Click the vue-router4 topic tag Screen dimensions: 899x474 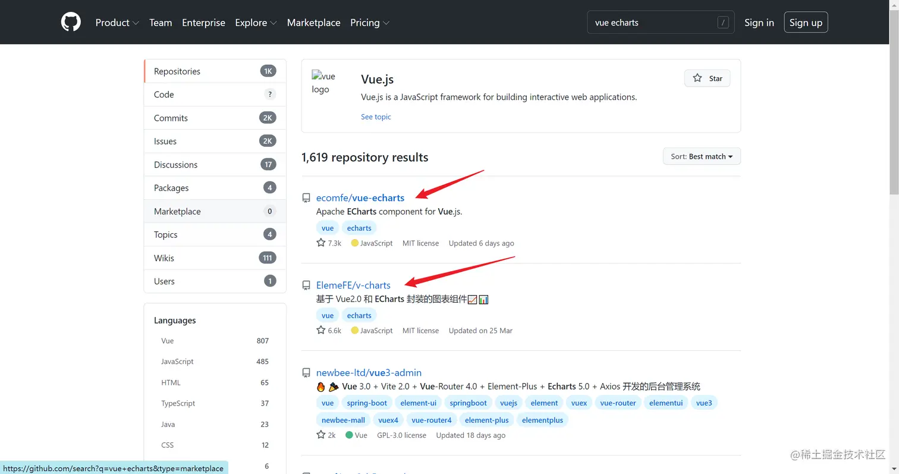tap(431, 420)
